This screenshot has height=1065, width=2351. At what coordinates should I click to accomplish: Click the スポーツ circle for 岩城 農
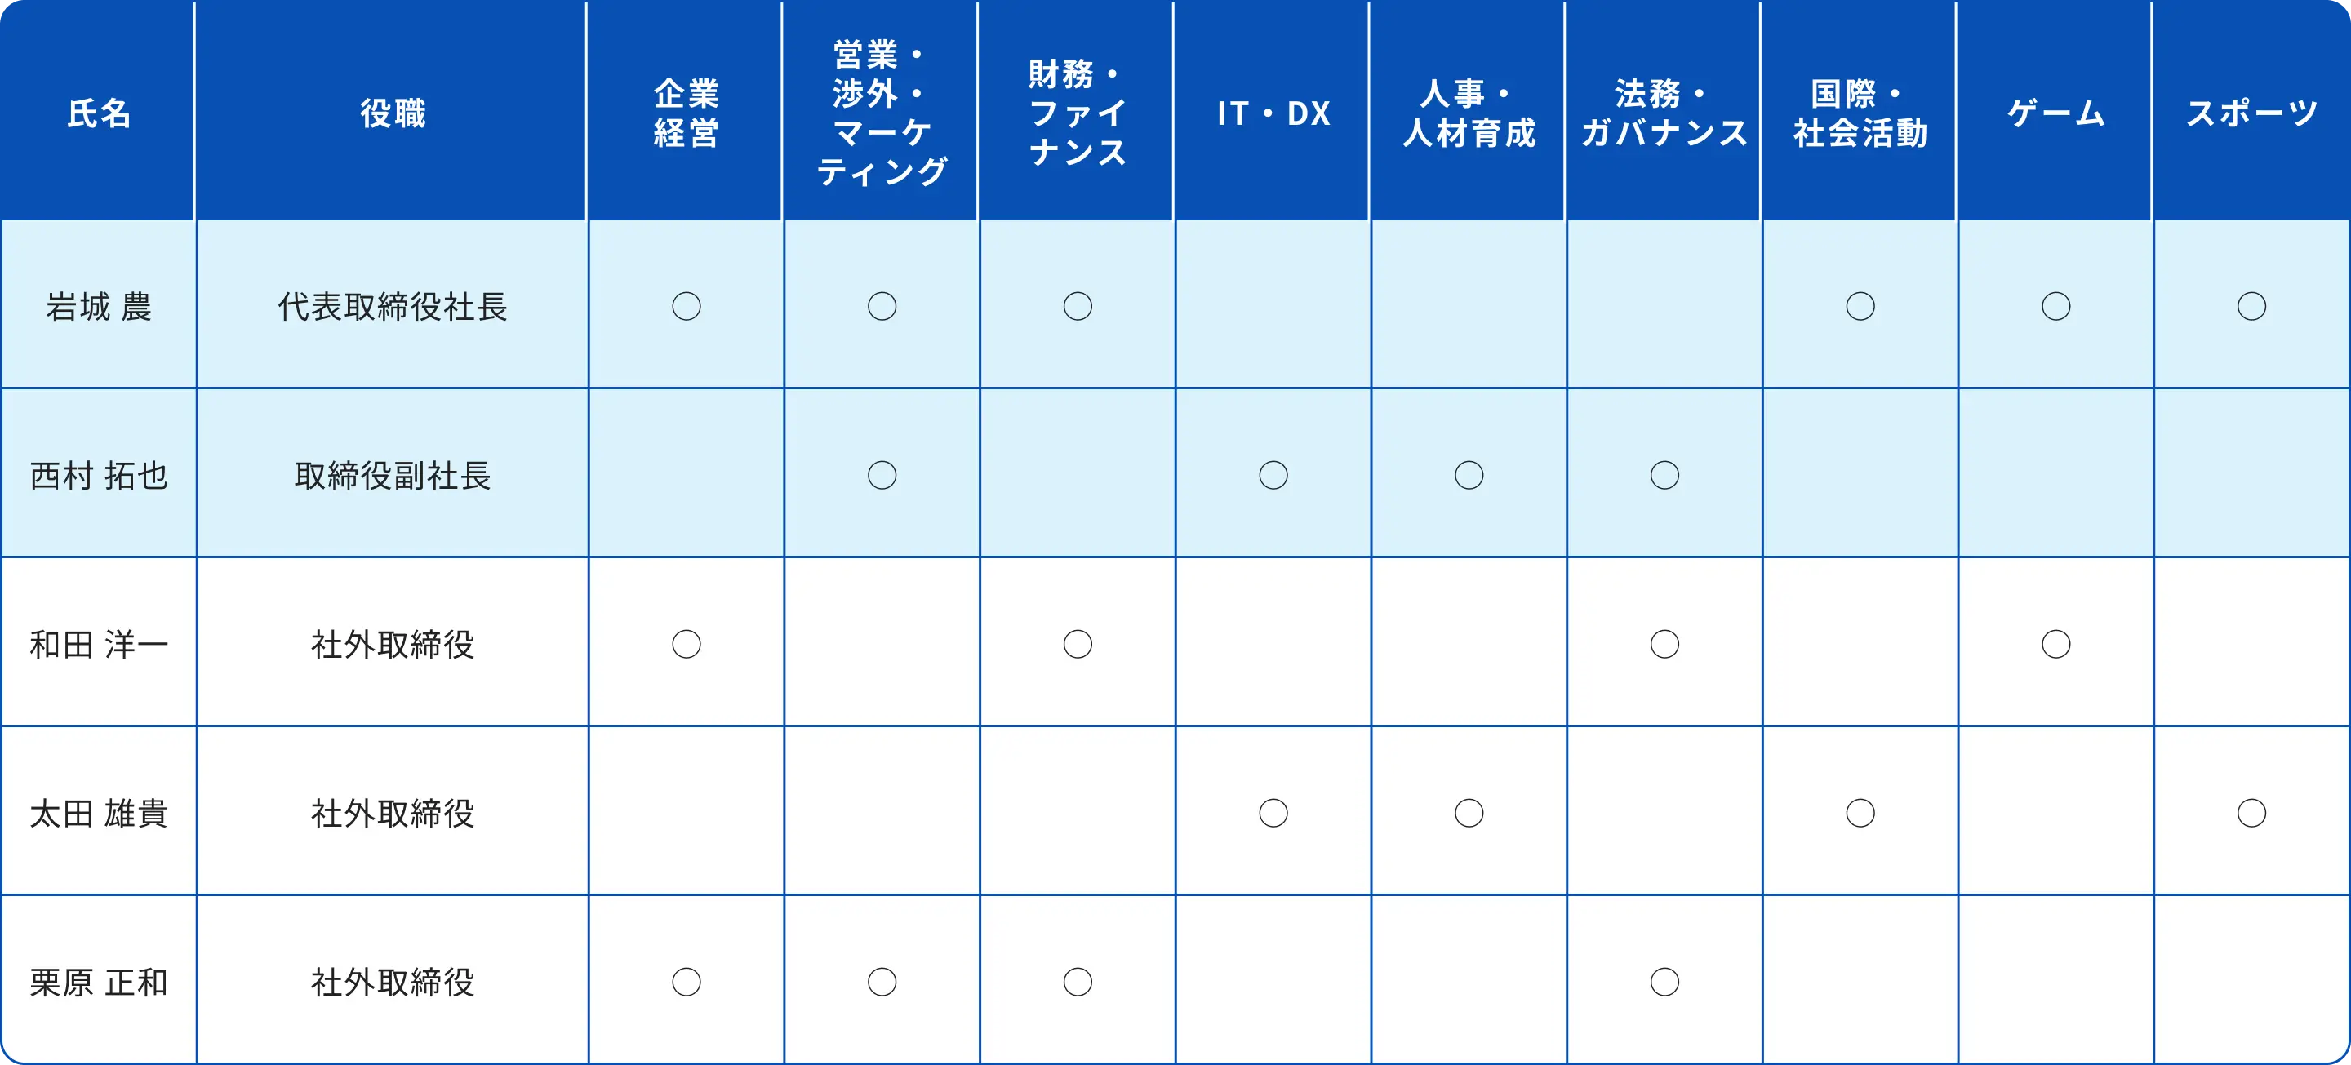point(2251,306)
